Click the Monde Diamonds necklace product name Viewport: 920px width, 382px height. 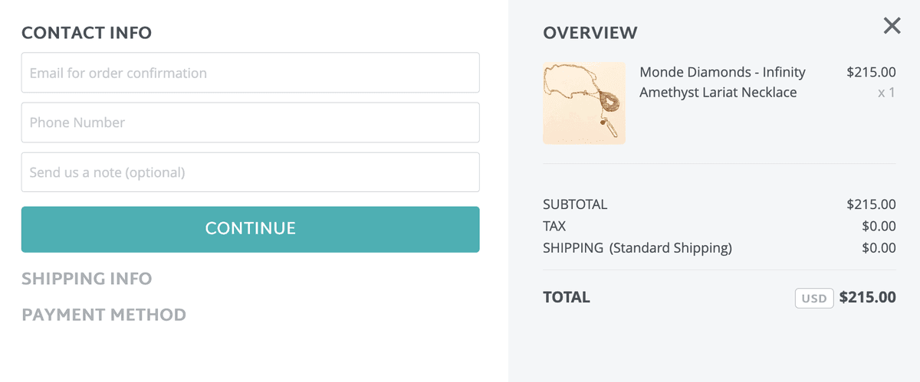pyautogui.click(x=722, y=82)
